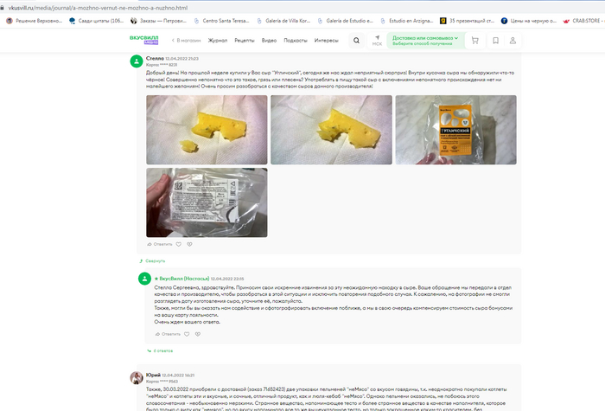
Task: Click the '★ ВкусВилл (Настасья)' author name
Action: pos(181,279)
